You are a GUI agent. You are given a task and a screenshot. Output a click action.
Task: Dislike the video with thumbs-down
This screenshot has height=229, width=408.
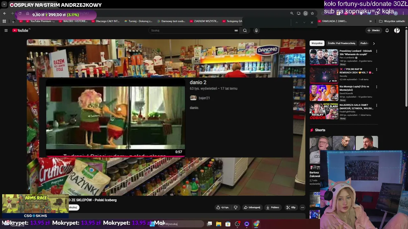coord(236,207)
